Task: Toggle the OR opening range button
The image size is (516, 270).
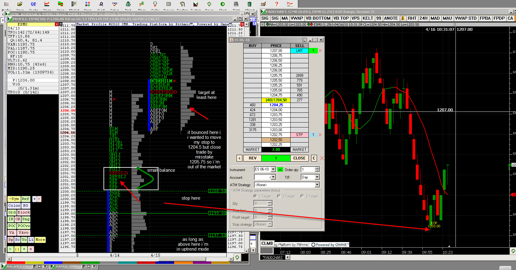Action: pyautogui.click(x=18, y=219)
